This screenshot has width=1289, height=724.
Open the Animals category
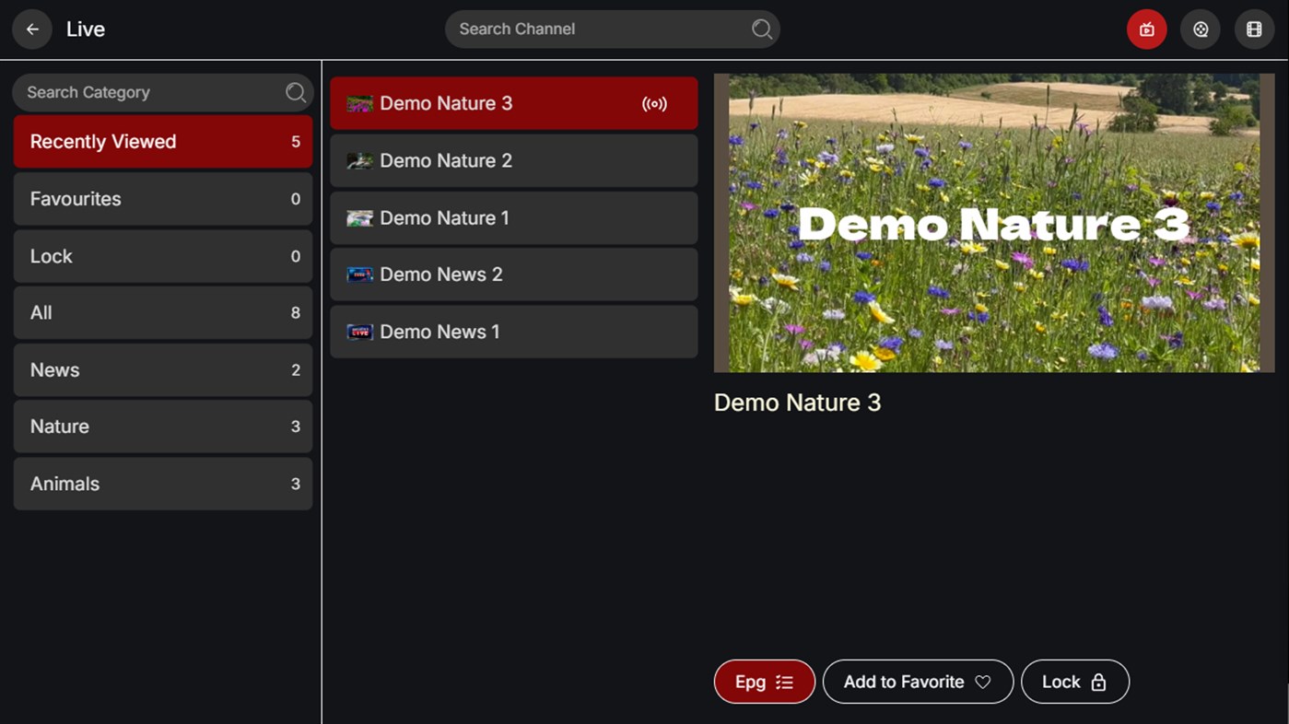coord(162,484)
